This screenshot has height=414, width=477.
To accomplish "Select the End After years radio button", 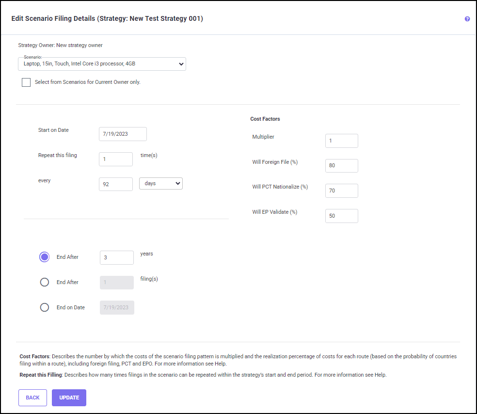I will (45, 257).
